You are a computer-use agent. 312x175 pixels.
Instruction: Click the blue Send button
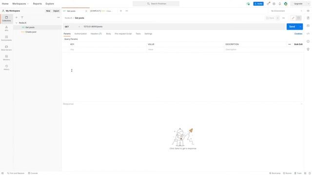292,27
